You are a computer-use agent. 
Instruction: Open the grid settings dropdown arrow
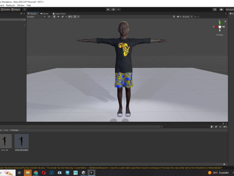point(78,17)
